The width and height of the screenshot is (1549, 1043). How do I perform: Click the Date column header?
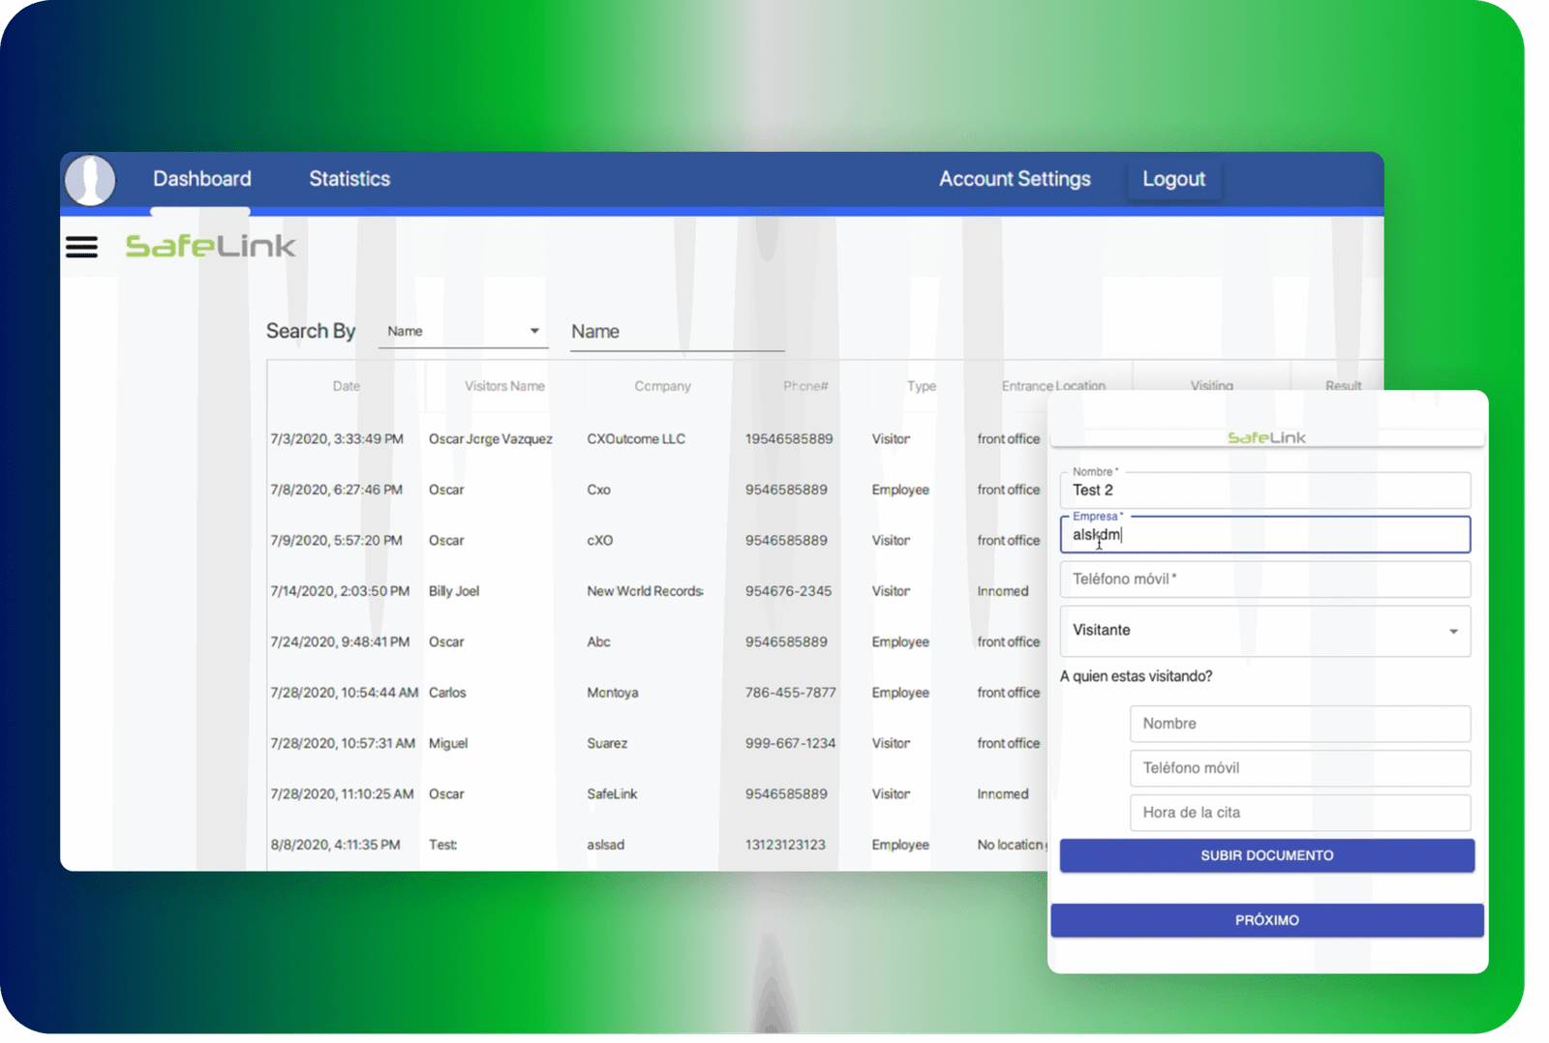coord(346,386)
